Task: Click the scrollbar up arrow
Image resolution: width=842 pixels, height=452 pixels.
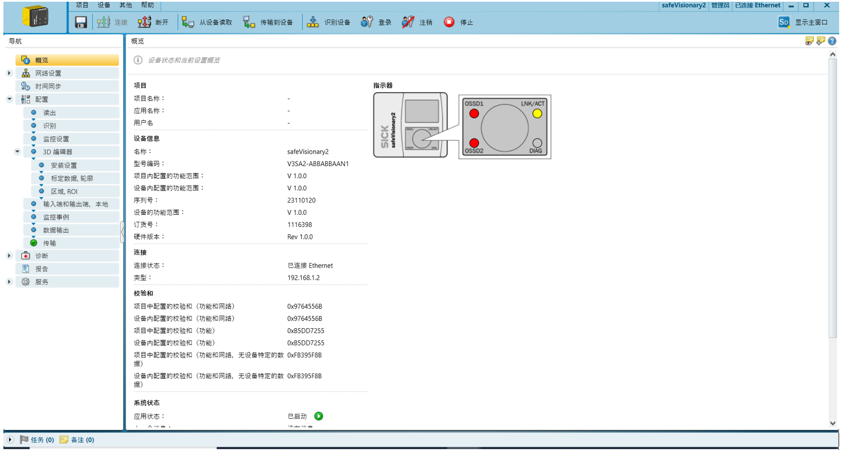Action: pyautogui.click(x=833, y=54)
